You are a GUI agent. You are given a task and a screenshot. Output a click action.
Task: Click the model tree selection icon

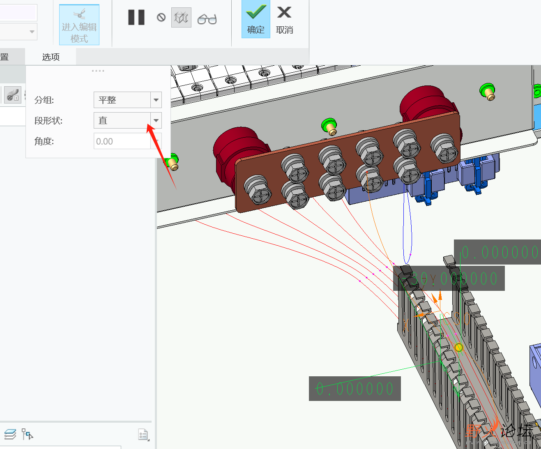28,434
